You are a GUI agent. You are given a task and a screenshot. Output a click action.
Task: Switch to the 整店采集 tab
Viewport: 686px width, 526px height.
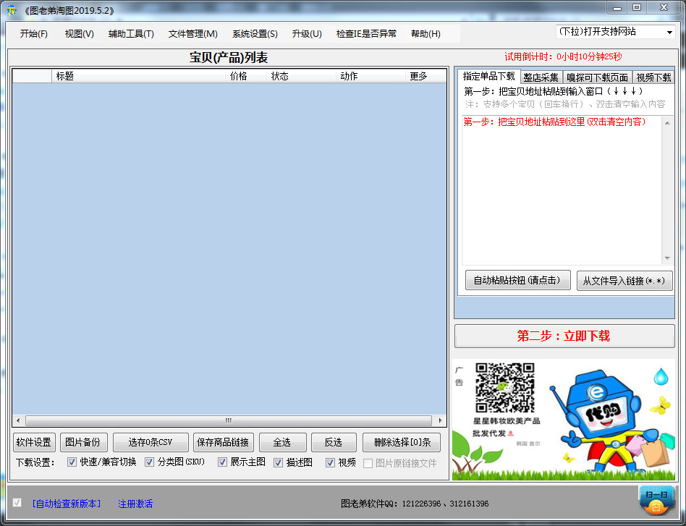[541, 77]
